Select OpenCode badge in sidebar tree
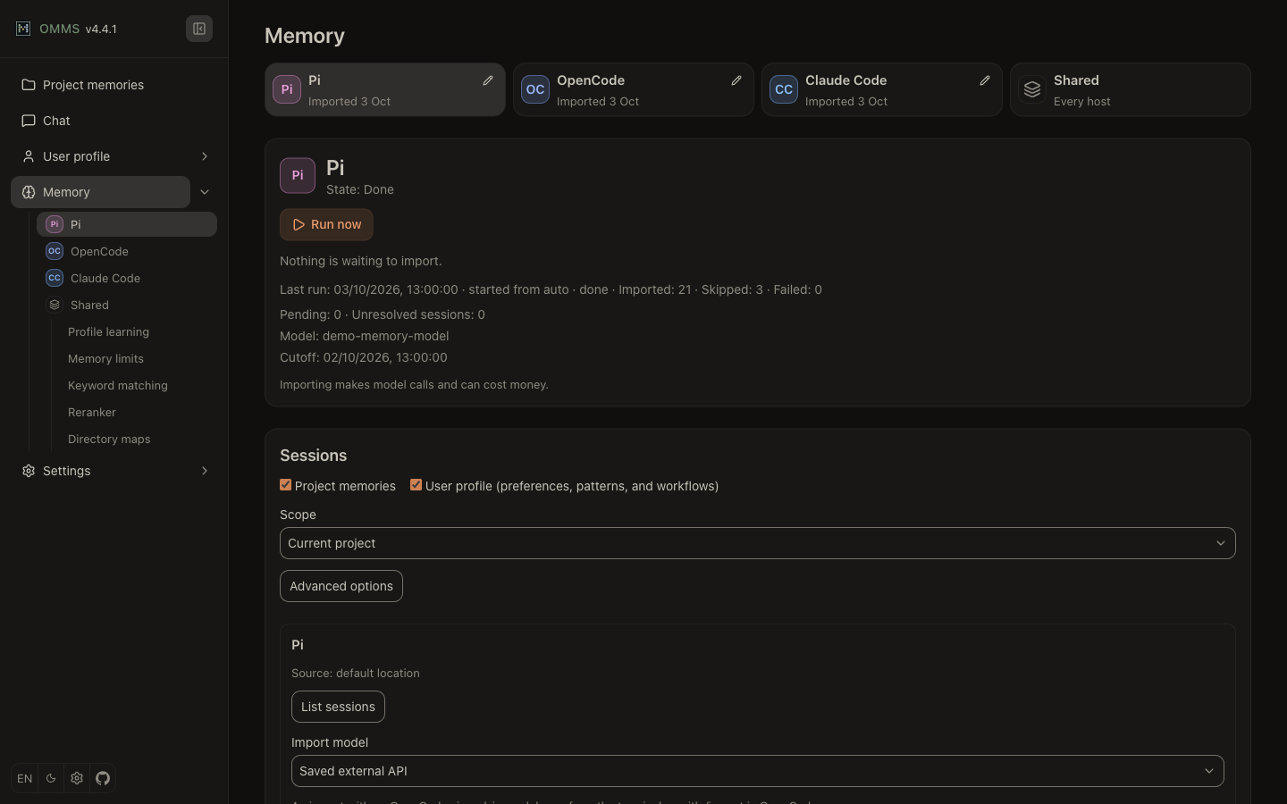This screenshot has height=804, width=1287. [55, 251]
